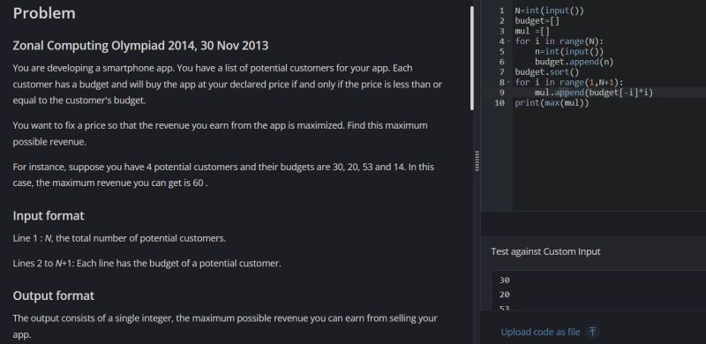Collapse the for loop fold arrow on line 8
The image size is (706, 344).
pos(509,82)
